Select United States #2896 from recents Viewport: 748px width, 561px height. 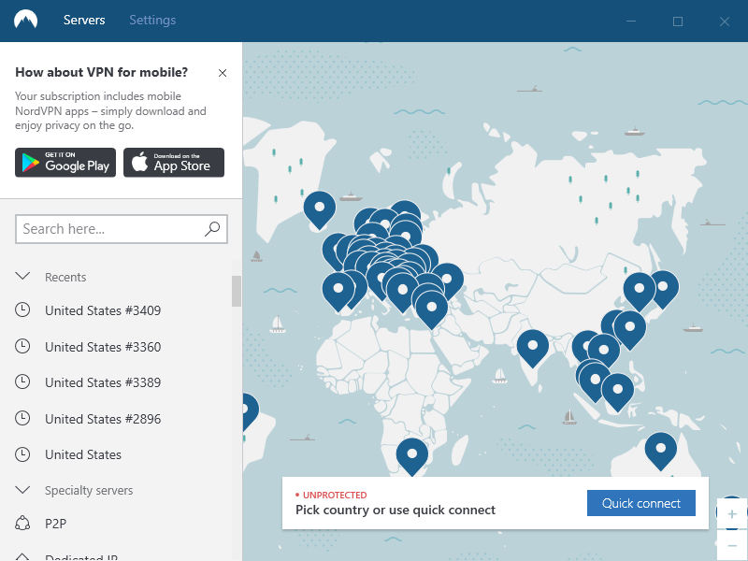[x=103, y=419]
